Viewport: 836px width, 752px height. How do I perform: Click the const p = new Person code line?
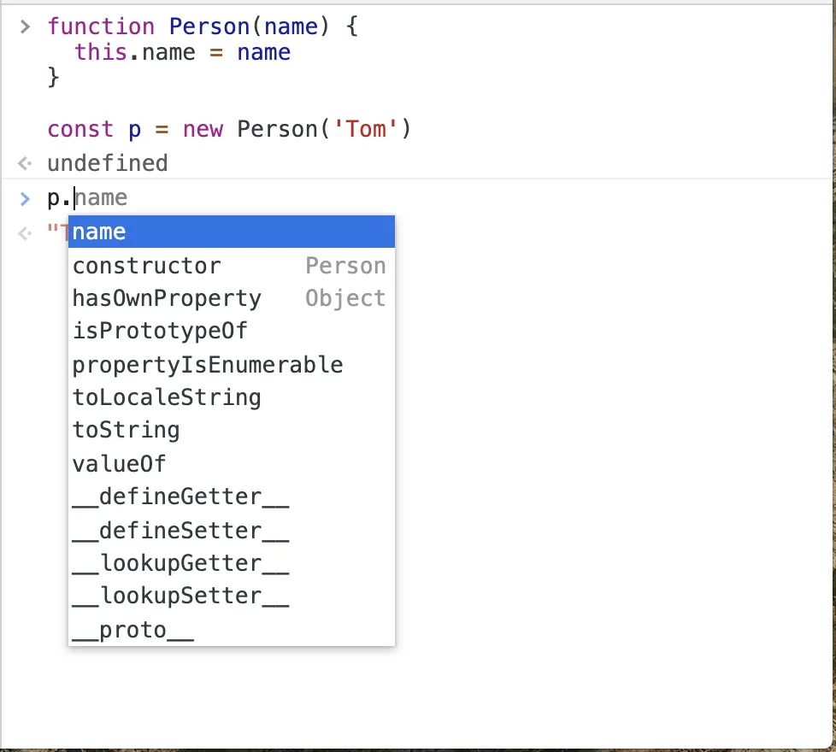[229, 129]
